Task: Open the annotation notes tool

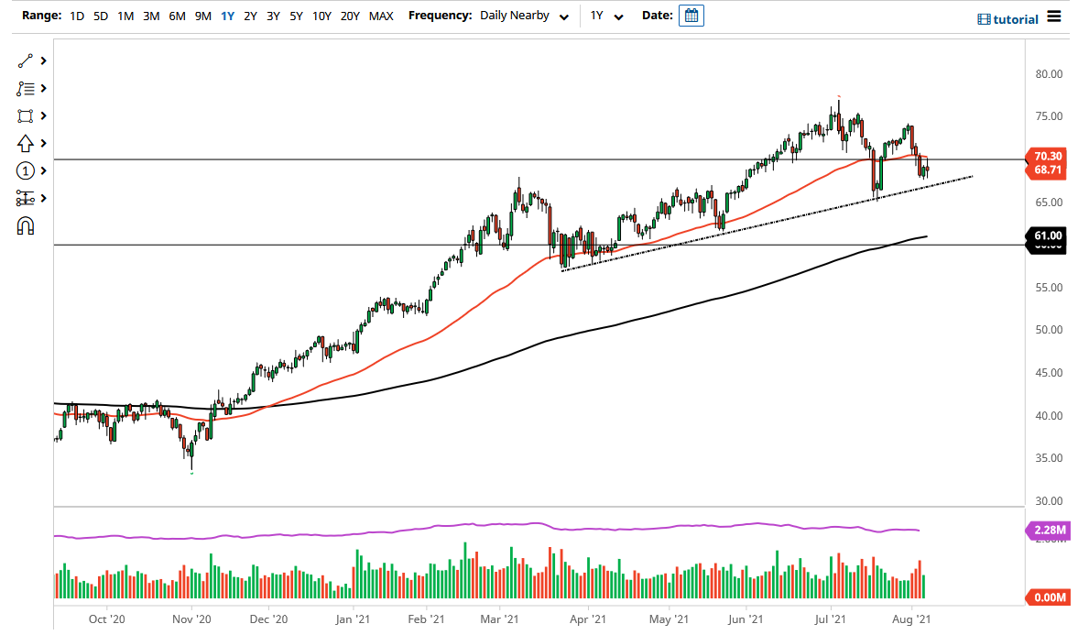Action: tap(26, 88)
